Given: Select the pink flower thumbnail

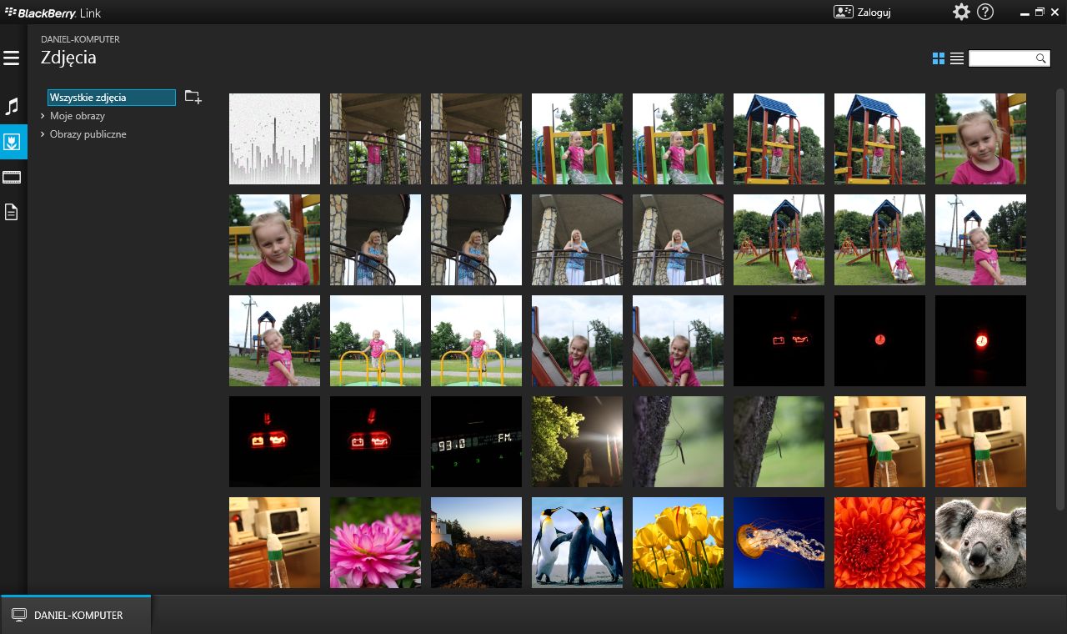Looking at the screenshot, I should 375,542.
